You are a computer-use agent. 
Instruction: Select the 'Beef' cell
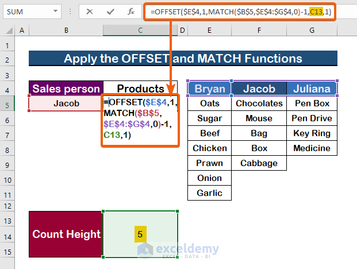(x=209, y=133)
